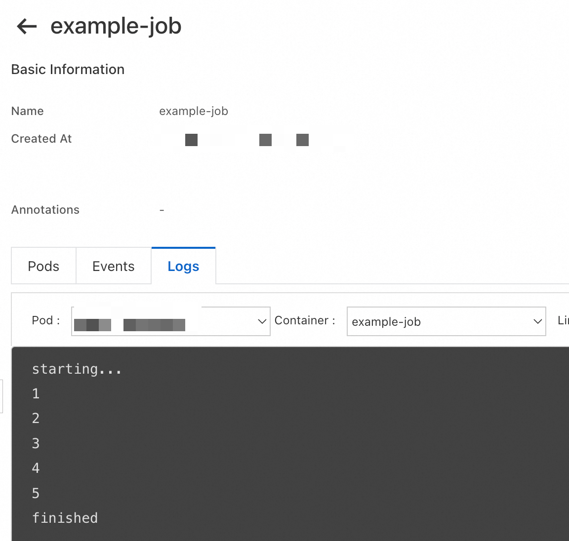Open the Container dropdown showing example-job
This screenshot has width=569, height=541.
point(446,321)
